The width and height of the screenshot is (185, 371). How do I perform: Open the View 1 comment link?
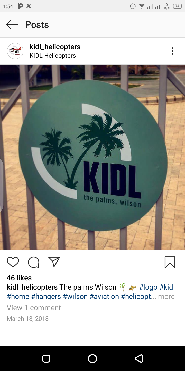[x=34, y=308]
